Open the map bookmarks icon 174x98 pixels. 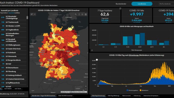point(79,14)
